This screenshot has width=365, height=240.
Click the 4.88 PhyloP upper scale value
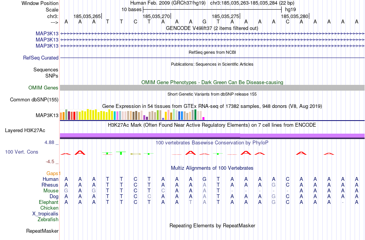(x=49, y=142)
